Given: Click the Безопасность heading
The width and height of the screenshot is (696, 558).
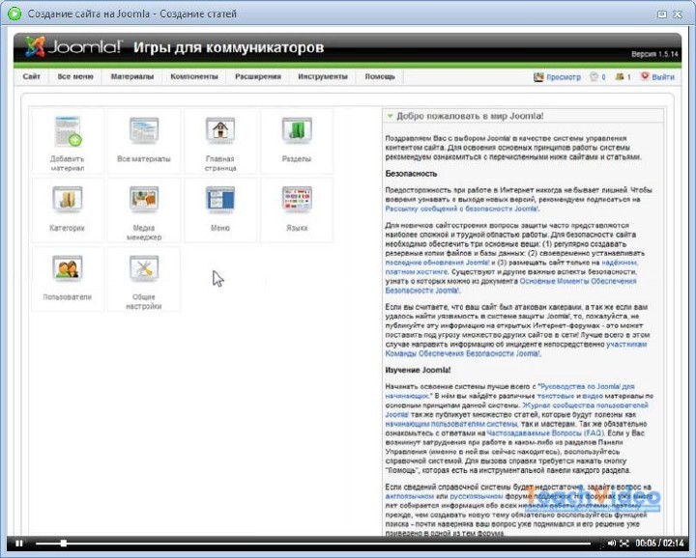Looking at the screenshot, I should (411, 174).
